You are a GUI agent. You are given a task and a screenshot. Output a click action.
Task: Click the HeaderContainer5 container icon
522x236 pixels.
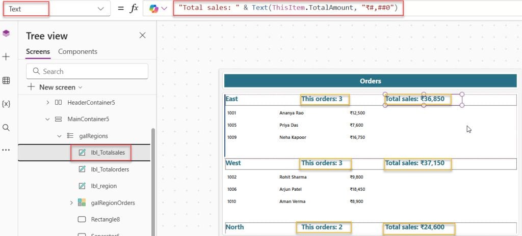point(58,103)
